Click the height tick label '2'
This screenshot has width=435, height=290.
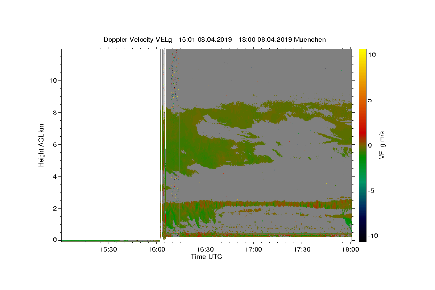click(55, 208)
